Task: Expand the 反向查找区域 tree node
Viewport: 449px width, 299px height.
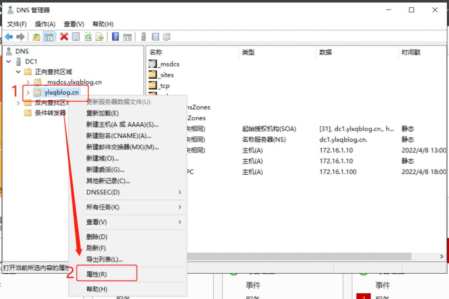Action: tap(18, 103)
